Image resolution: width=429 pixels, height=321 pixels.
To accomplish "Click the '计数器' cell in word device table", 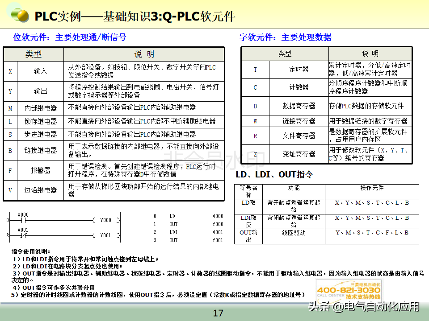I will coord(299,87).
